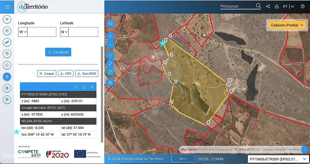This screenshot has width=310, height=164.
Task: Click the add layer plus sidebar icon
Action: (x=7, y=31)
